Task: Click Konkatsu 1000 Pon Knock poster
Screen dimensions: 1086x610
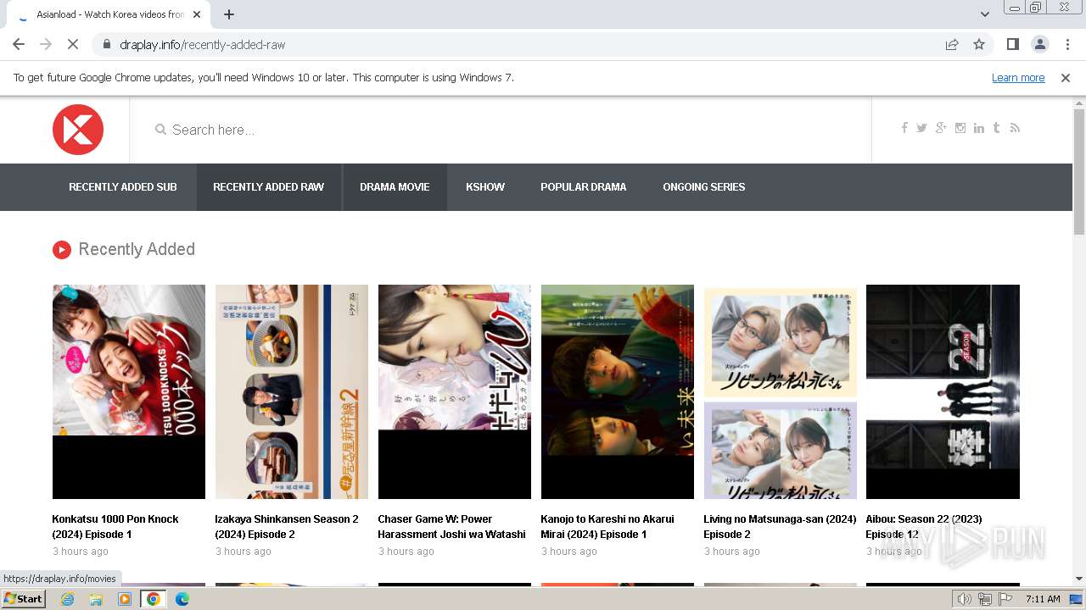Action: coord(129,391)
